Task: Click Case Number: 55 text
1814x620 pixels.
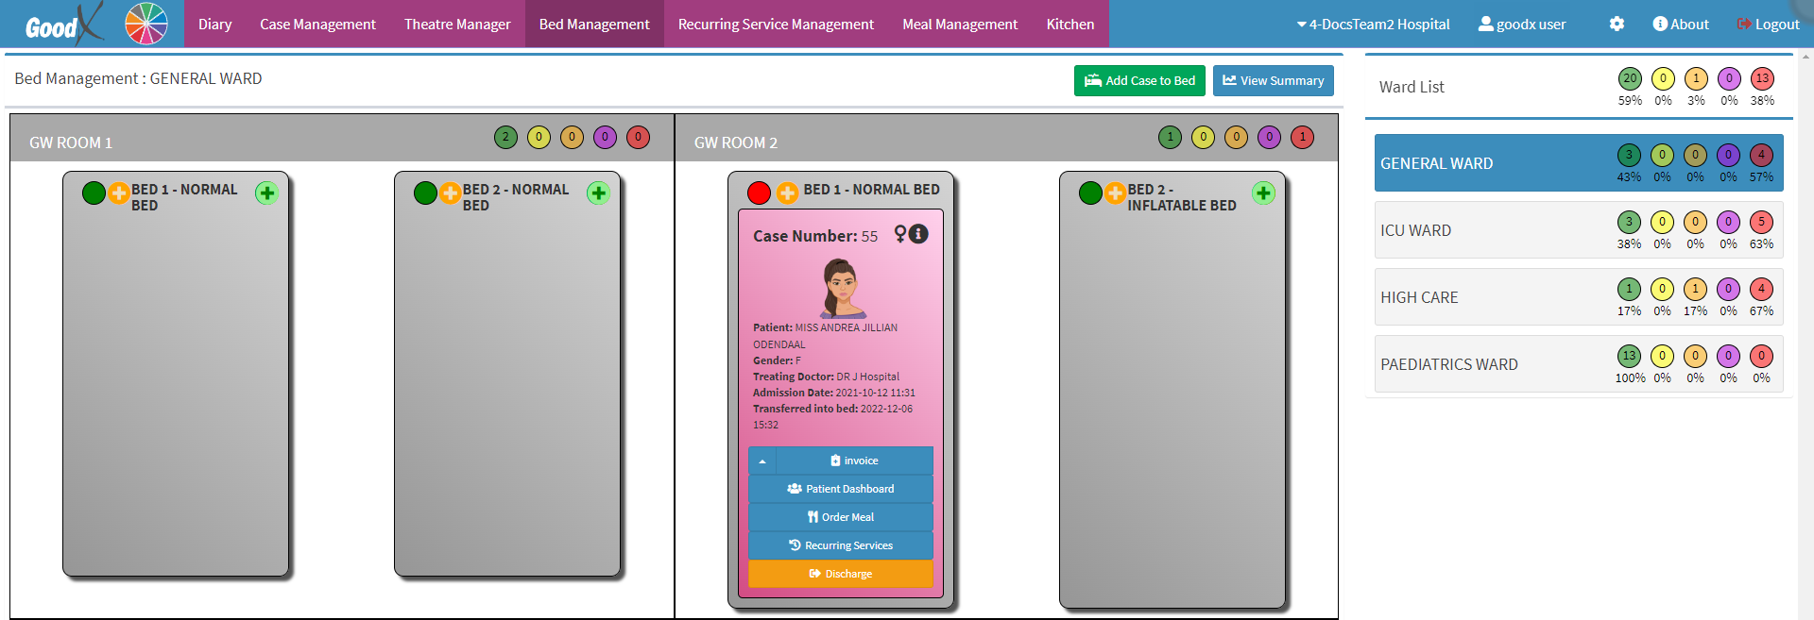Action: pyautogui.click(x=815, y=236)
